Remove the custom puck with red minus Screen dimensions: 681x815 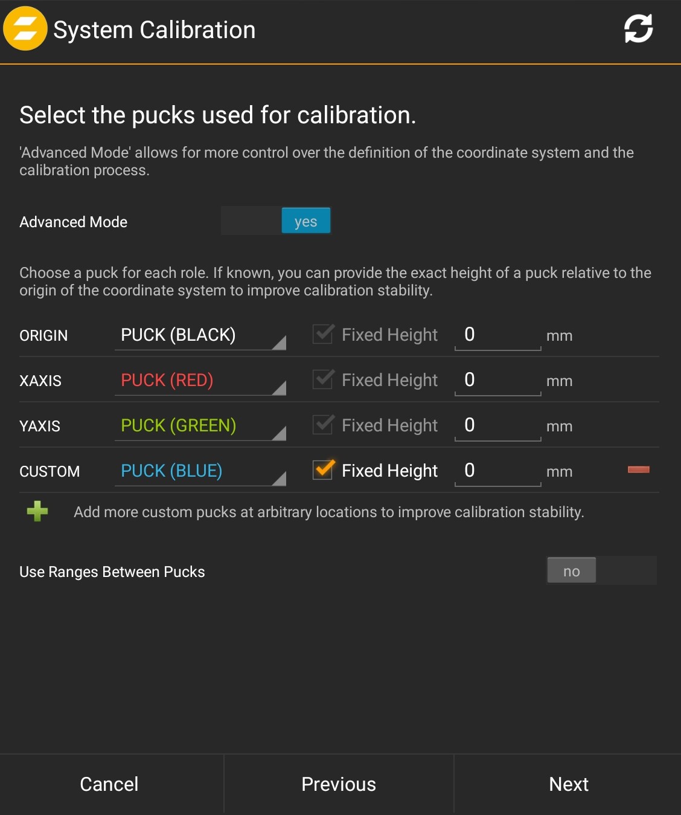click(638, 469)
